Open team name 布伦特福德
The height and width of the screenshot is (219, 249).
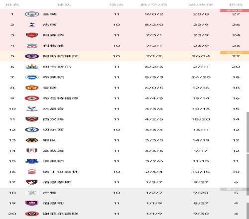click(60, 98)
